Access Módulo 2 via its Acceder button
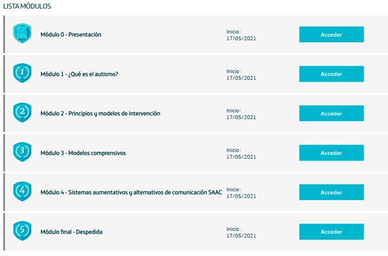Viewport: 388px width, 256px height. pyautogui.click(x=331, y=113)
